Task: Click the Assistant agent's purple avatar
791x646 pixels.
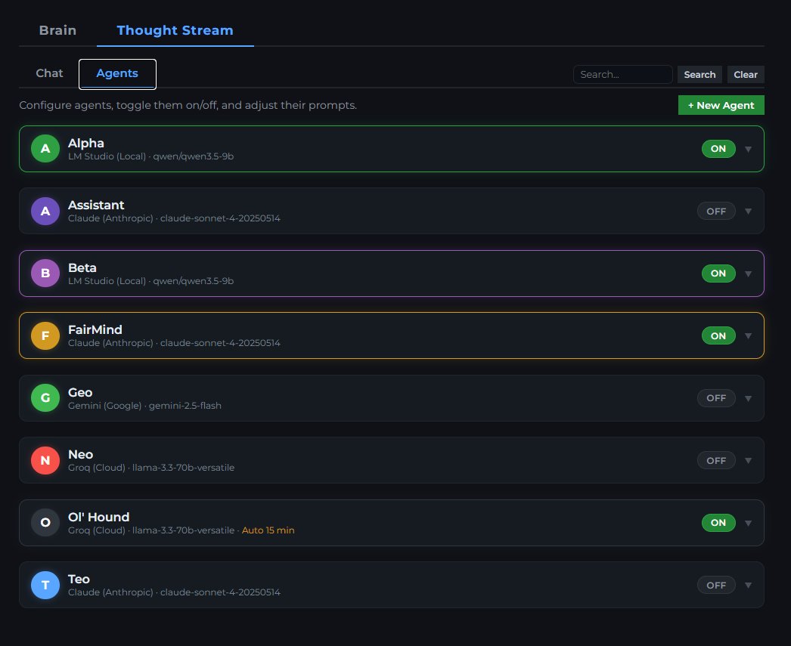Action: click(x=45, y=211)
